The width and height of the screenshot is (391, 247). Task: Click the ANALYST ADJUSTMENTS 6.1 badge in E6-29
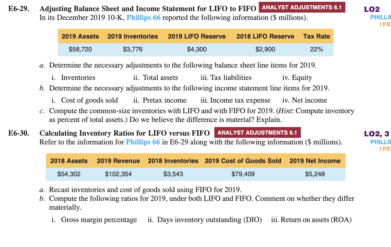point(302,8)
